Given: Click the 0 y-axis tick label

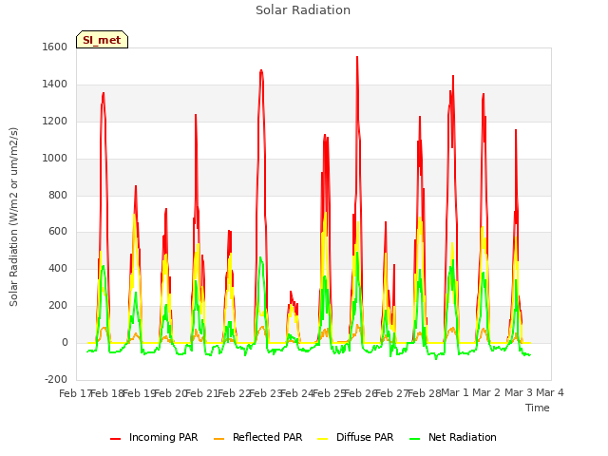Looking at the screenshot, I should click(65, 343).
